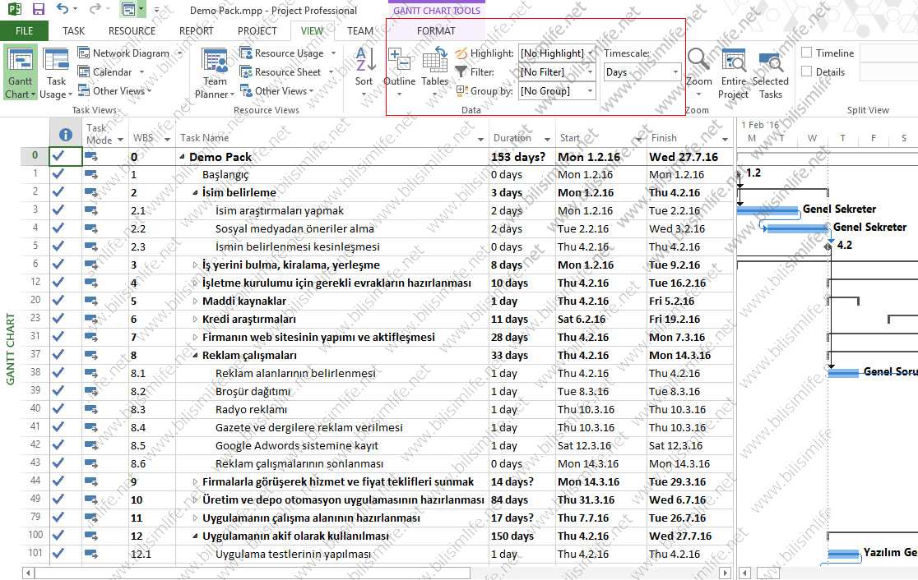Open the Filter dropdown

[591, 72]
